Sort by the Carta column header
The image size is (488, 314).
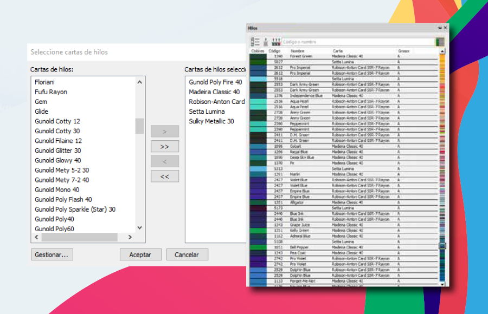[338, 51]
